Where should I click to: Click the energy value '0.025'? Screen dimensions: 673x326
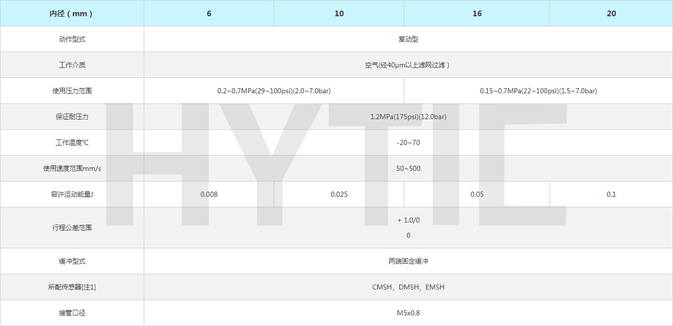339,194
